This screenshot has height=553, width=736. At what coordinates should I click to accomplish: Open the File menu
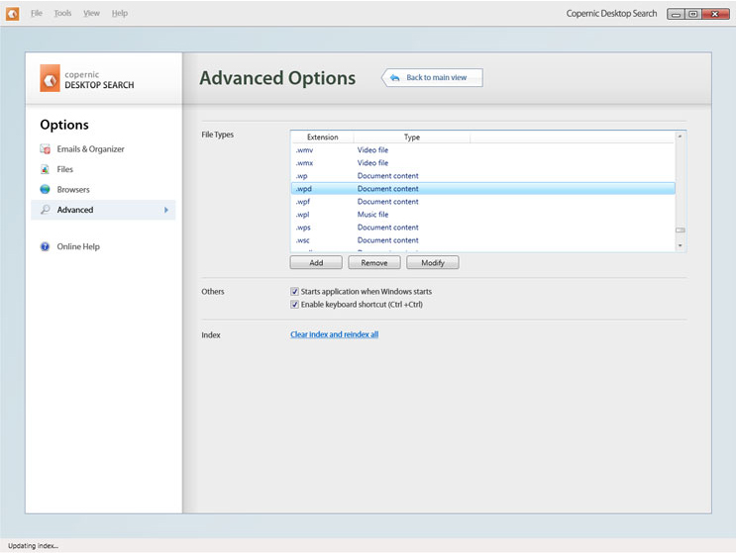[37, 13]
